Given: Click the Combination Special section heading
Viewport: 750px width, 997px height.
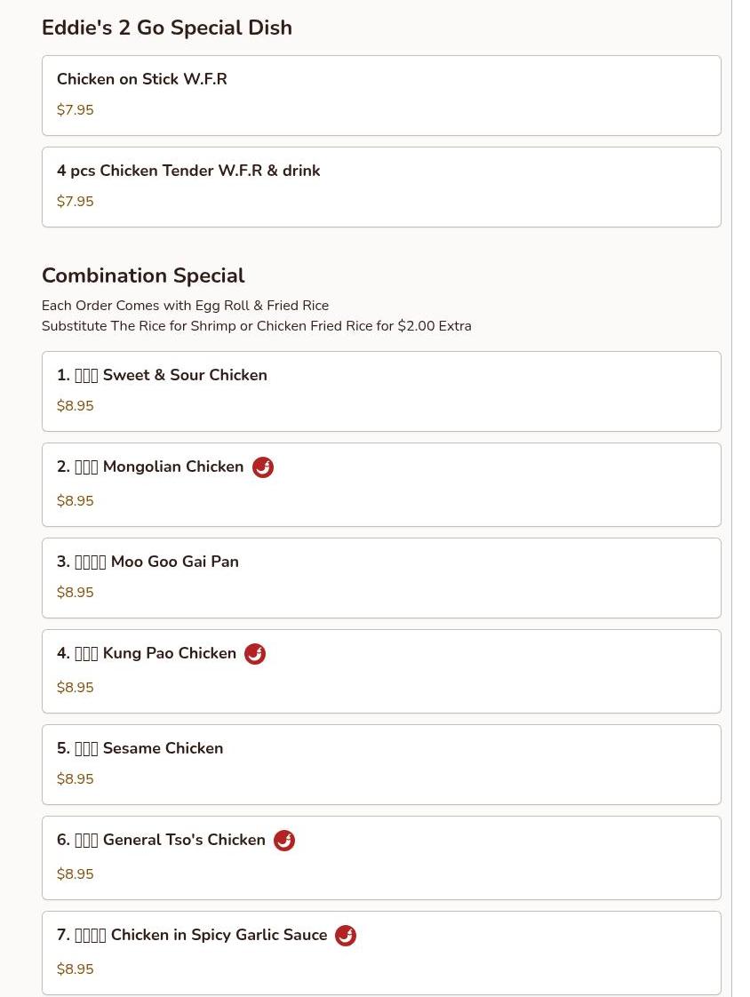Looking at the screenshot, I should tap(143, 275).
